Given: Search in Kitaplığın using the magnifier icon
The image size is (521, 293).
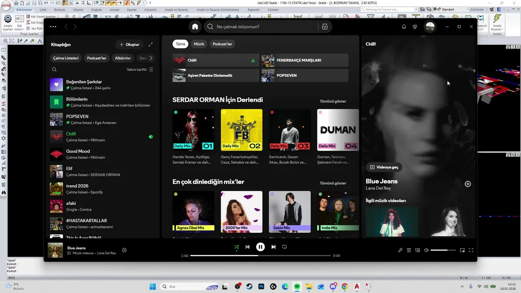Looking at the screenshot, I should click(54, 70).
